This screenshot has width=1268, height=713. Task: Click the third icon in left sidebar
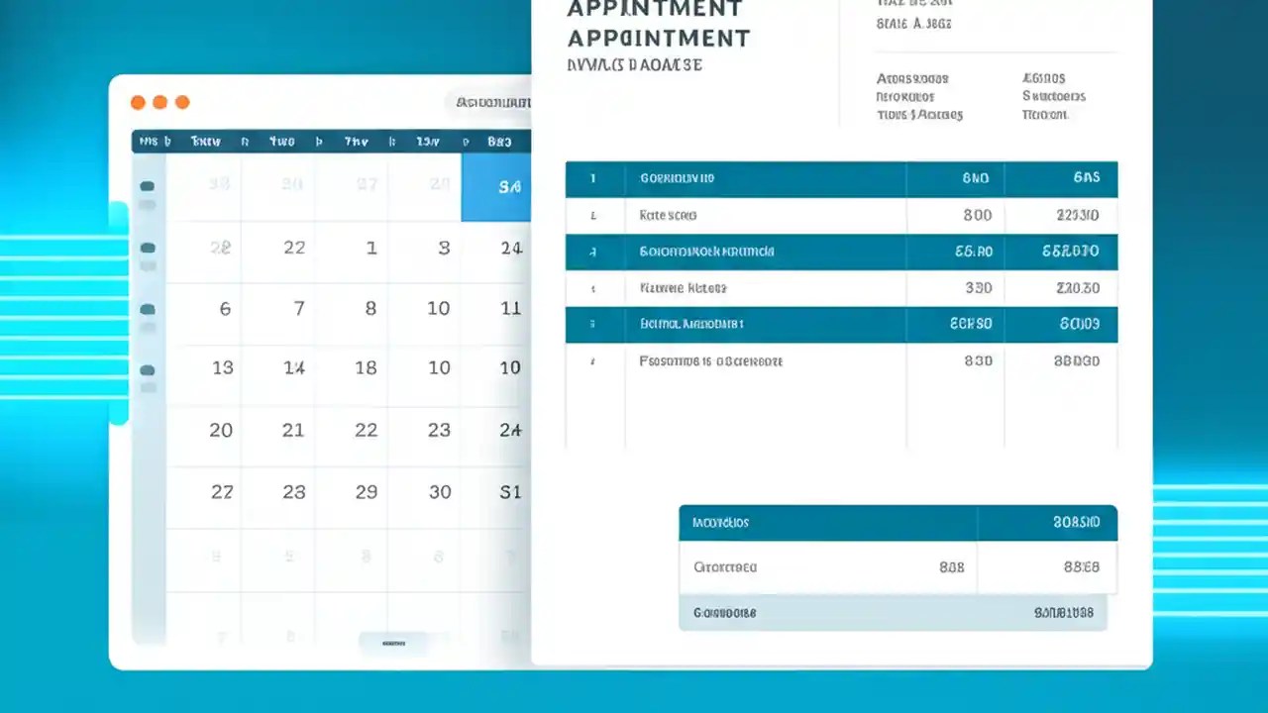click(147, 308)
